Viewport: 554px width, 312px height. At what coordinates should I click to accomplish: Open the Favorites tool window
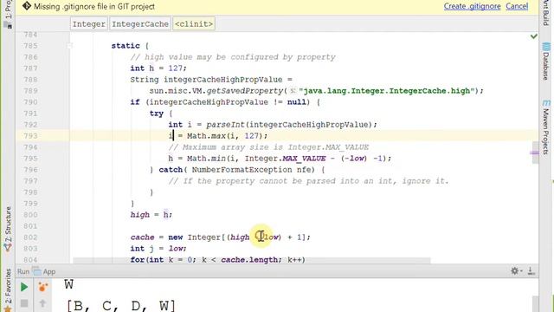[8, 290]
